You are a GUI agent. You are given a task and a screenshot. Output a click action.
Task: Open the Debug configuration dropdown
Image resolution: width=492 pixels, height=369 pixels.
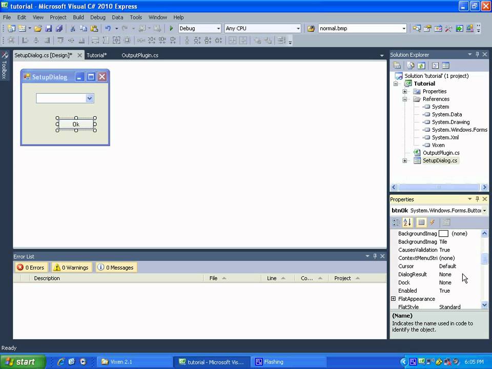click(218, 29)
